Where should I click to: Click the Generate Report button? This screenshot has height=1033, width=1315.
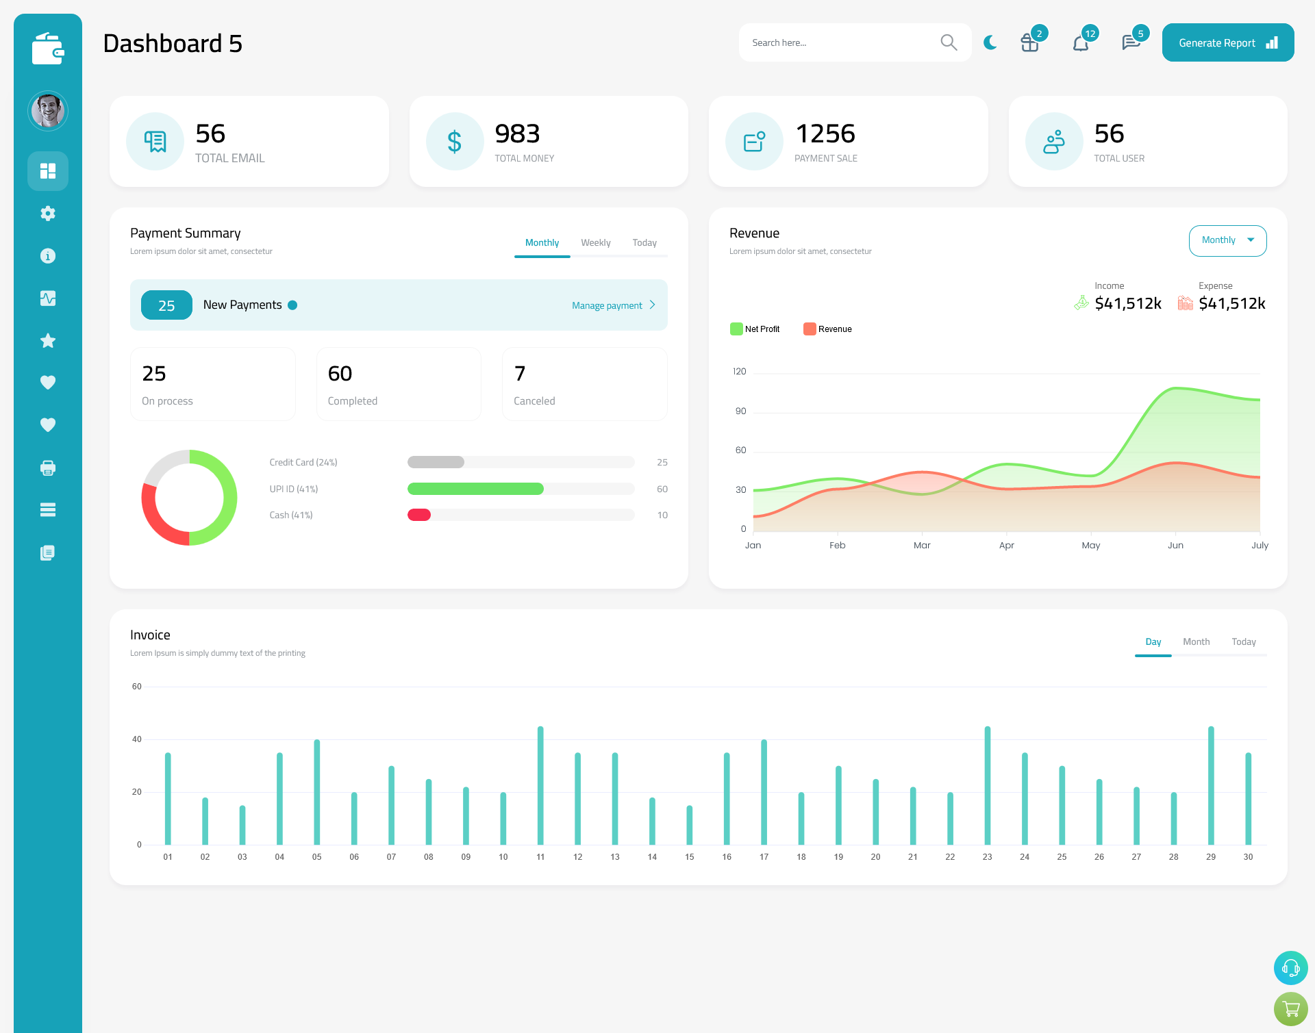click(x=1225, y=42)
